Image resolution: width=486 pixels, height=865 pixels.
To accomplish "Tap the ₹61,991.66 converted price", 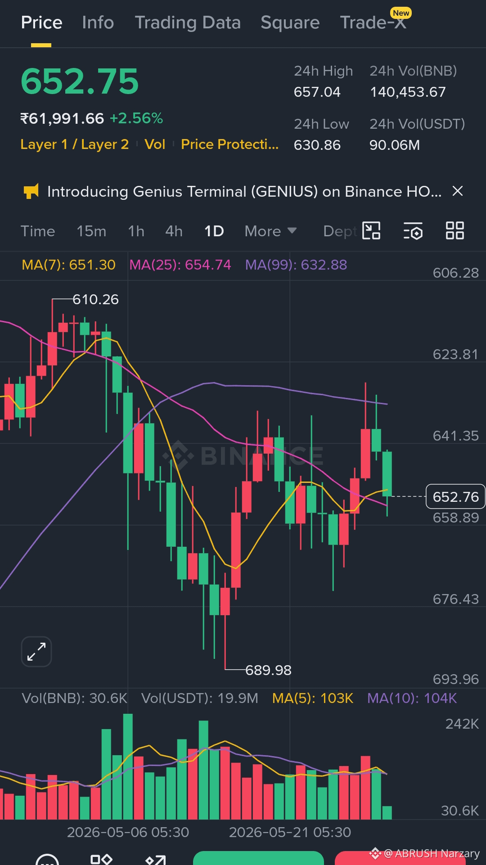I will click(x=62, y=118).
